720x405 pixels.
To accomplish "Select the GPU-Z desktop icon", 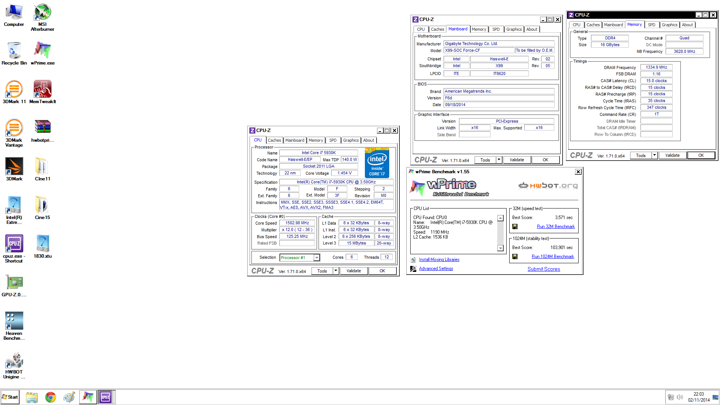I will (x=14, y=285).
